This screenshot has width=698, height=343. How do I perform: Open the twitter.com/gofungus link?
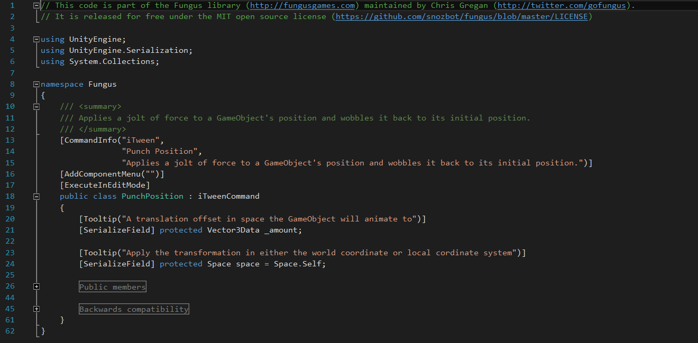pyautogui.click(x=562, y=5)
